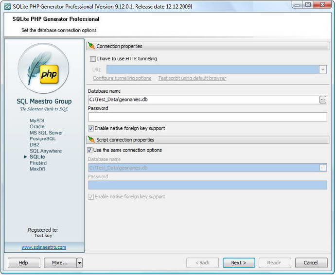Click the Script connection properties header icon
Viewport: 336px width, 275px height.
click(x=91, y=139)
